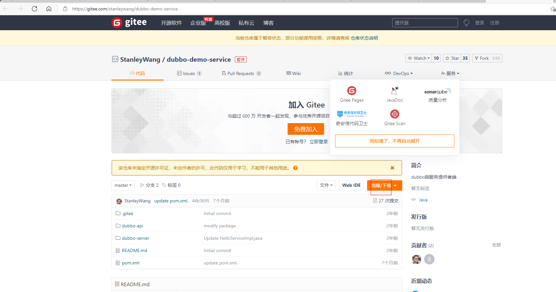Click the browser forward arrow
Screen dimensions: 556x292
(x=20, y=9)
